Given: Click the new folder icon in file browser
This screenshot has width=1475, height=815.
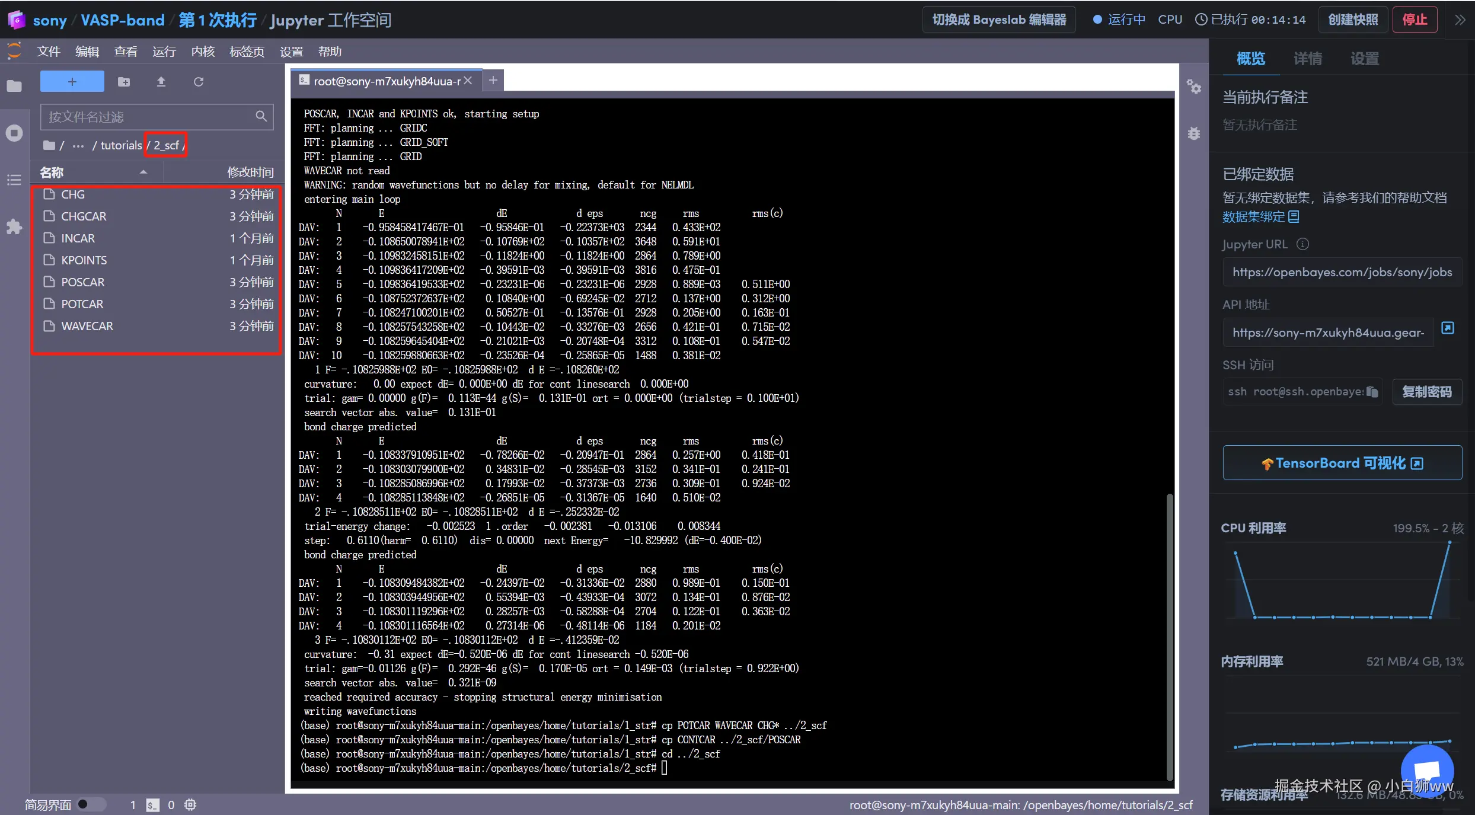Looking at the screenshot, I should point(124,82).
